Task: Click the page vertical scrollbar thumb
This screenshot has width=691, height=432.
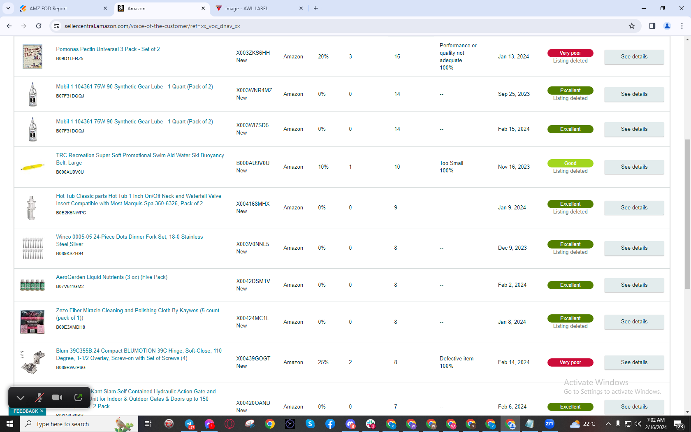Action: point(687,214)
